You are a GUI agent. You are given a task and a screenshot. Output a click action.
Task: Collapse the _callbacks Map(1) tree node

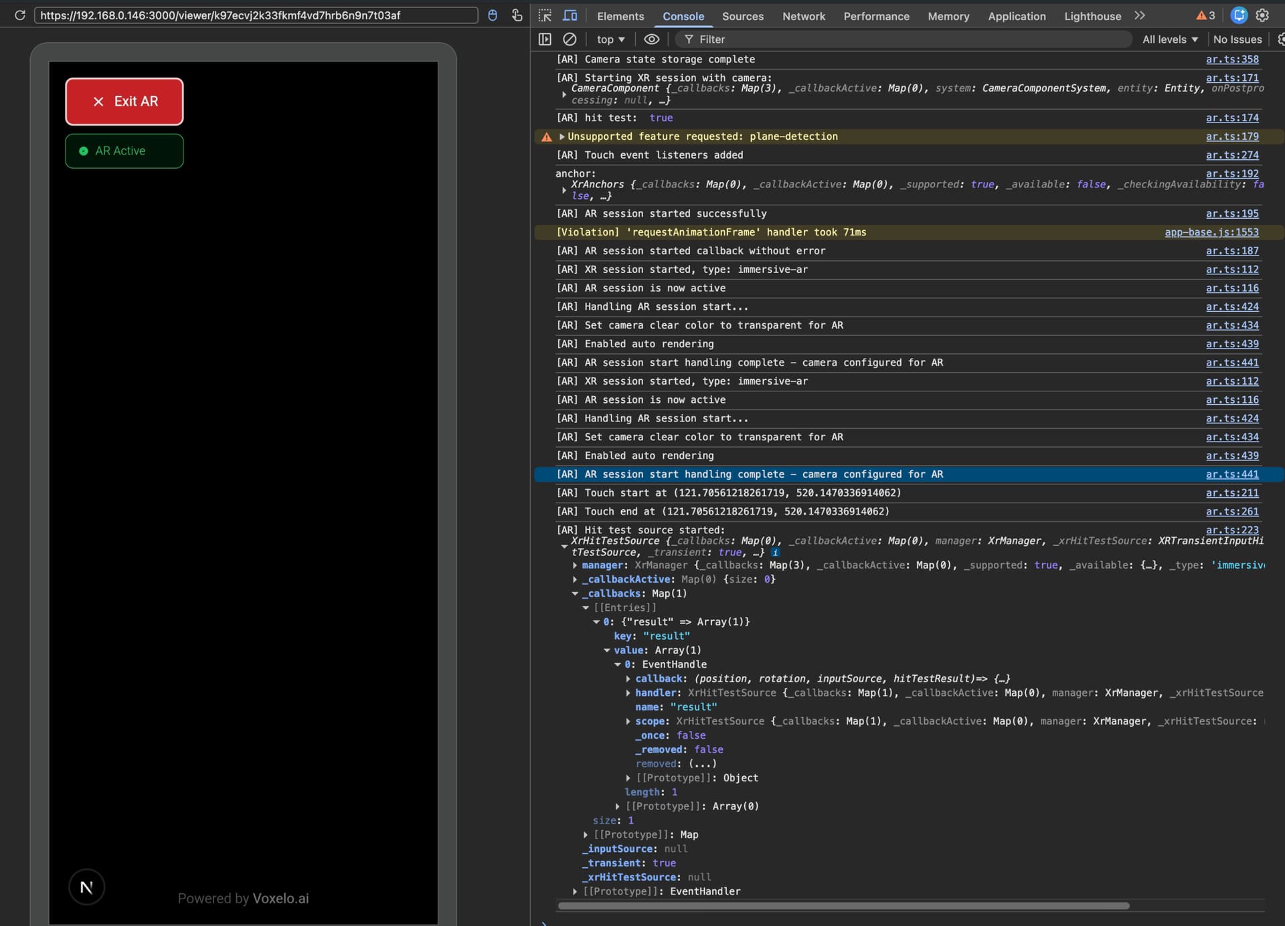[x=575, y=593]
